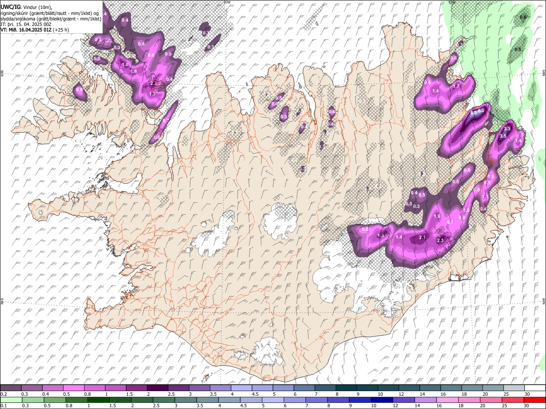Screen dimensions: 546x409
Task: Select the lightest green legend swatch beside 0.1
Action: pyautogui.click(x=11, y=400)
